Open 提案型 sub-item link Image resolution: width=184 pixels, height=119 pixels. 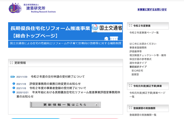coord(135,74)
